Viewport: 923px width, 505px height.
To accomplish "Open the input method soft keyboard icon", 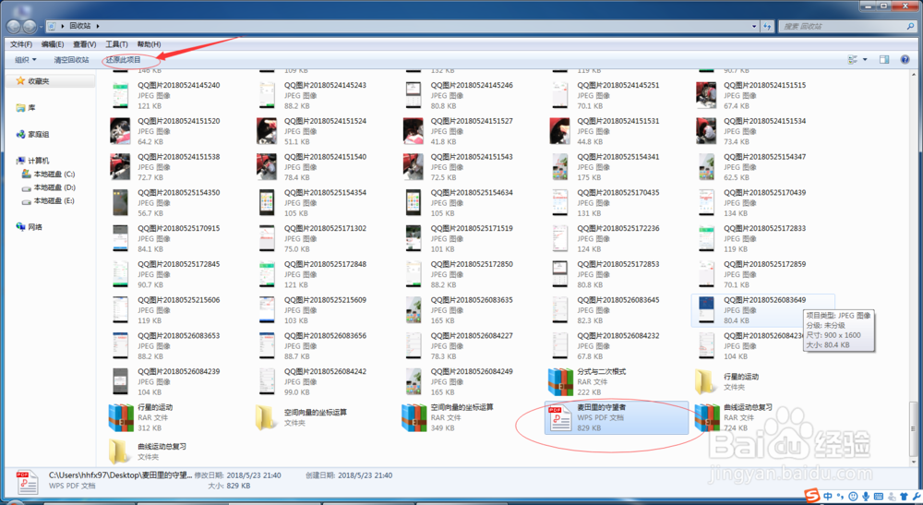I will pyautogui.click(x=879, y=497).
